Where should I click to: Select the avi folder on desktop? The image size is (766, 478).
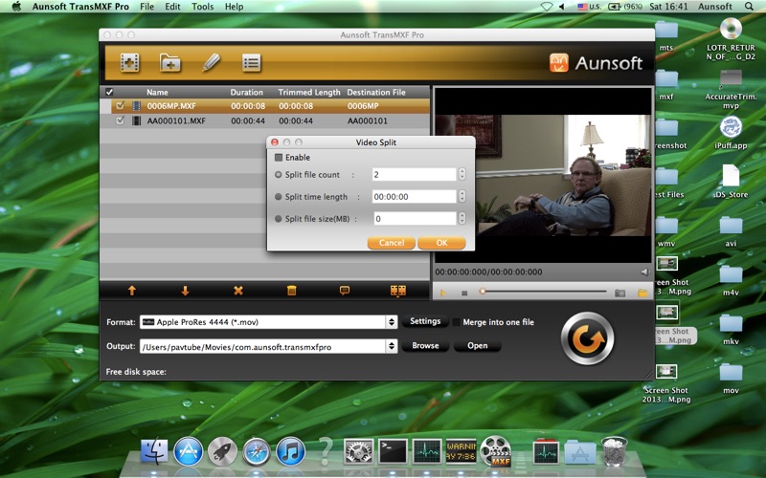point(731,231)
